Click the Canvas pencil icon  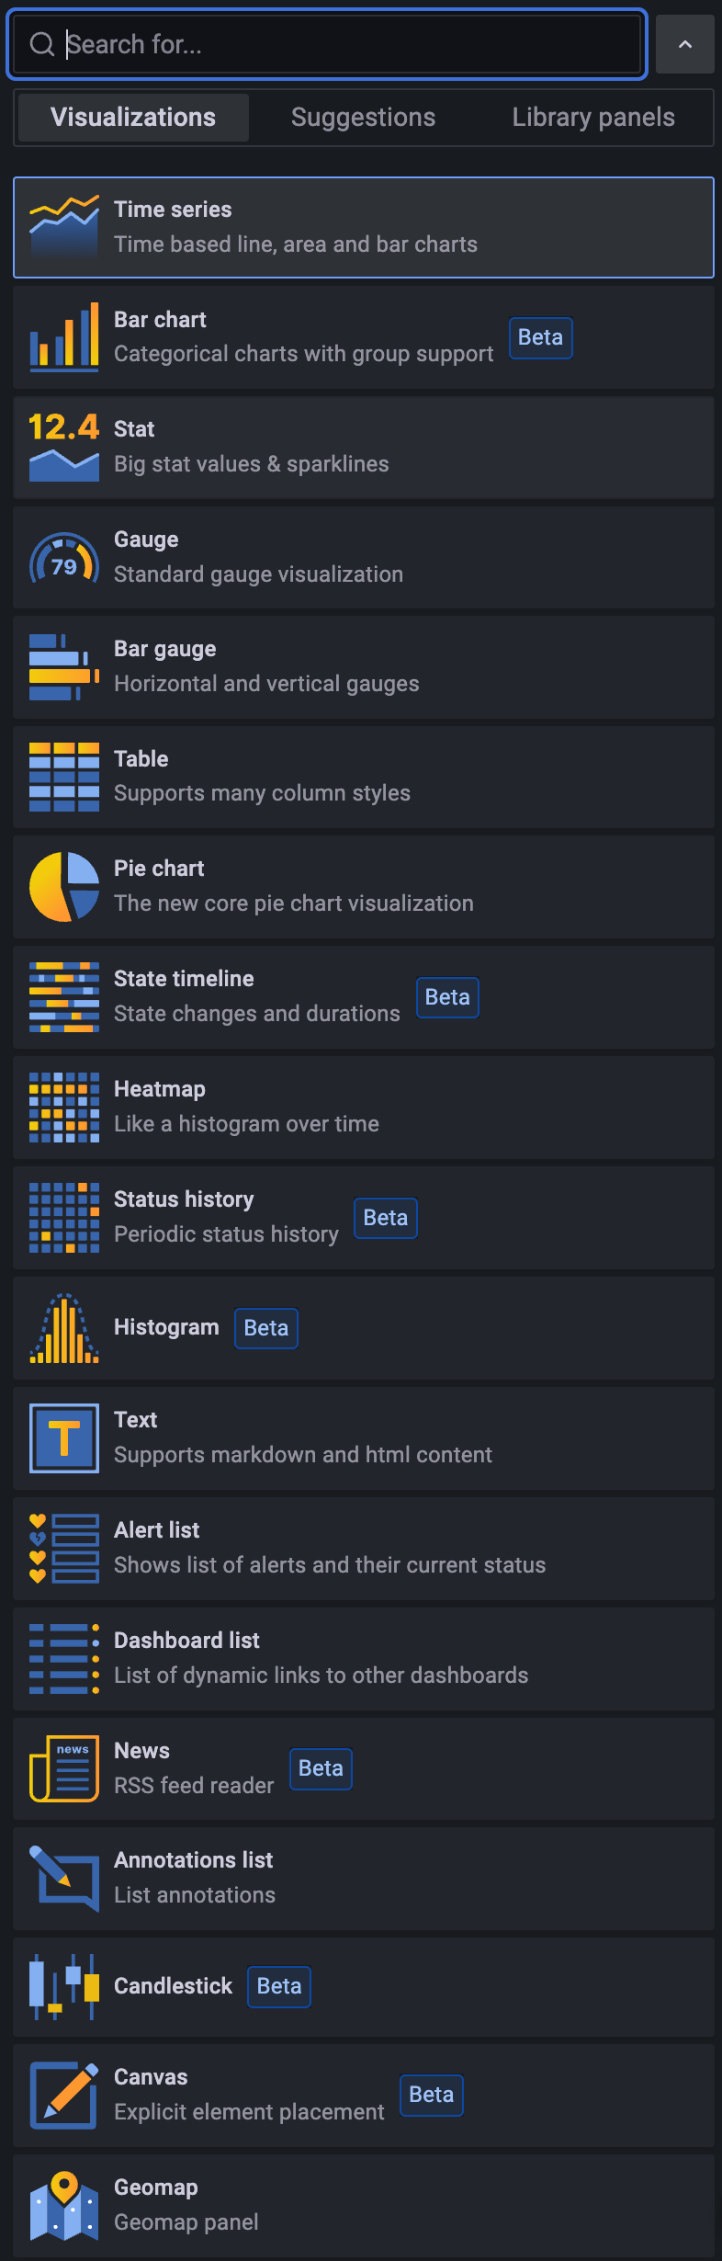coord(64,2095)
